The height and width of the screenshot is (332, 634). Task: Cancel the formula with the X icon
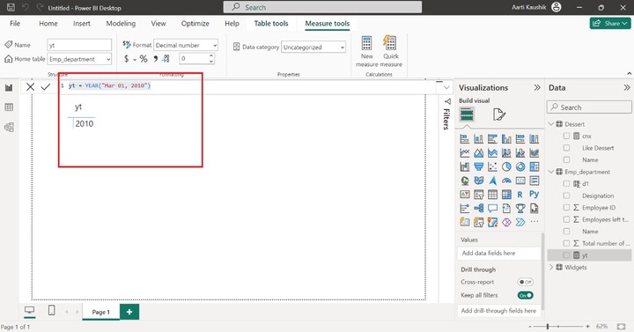[30, 86]
